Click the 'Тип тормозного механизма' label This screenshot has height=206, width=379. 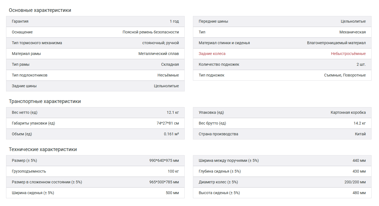click(x=37, y=43)
